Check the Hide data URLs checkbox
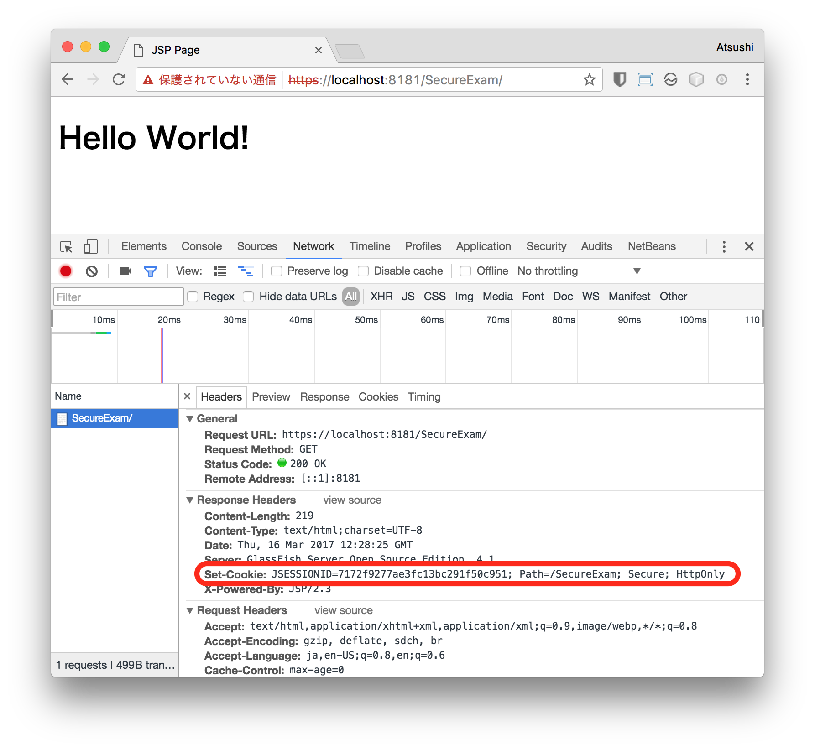The height and width of the screenshot is (750, 815). click(248, 297)
